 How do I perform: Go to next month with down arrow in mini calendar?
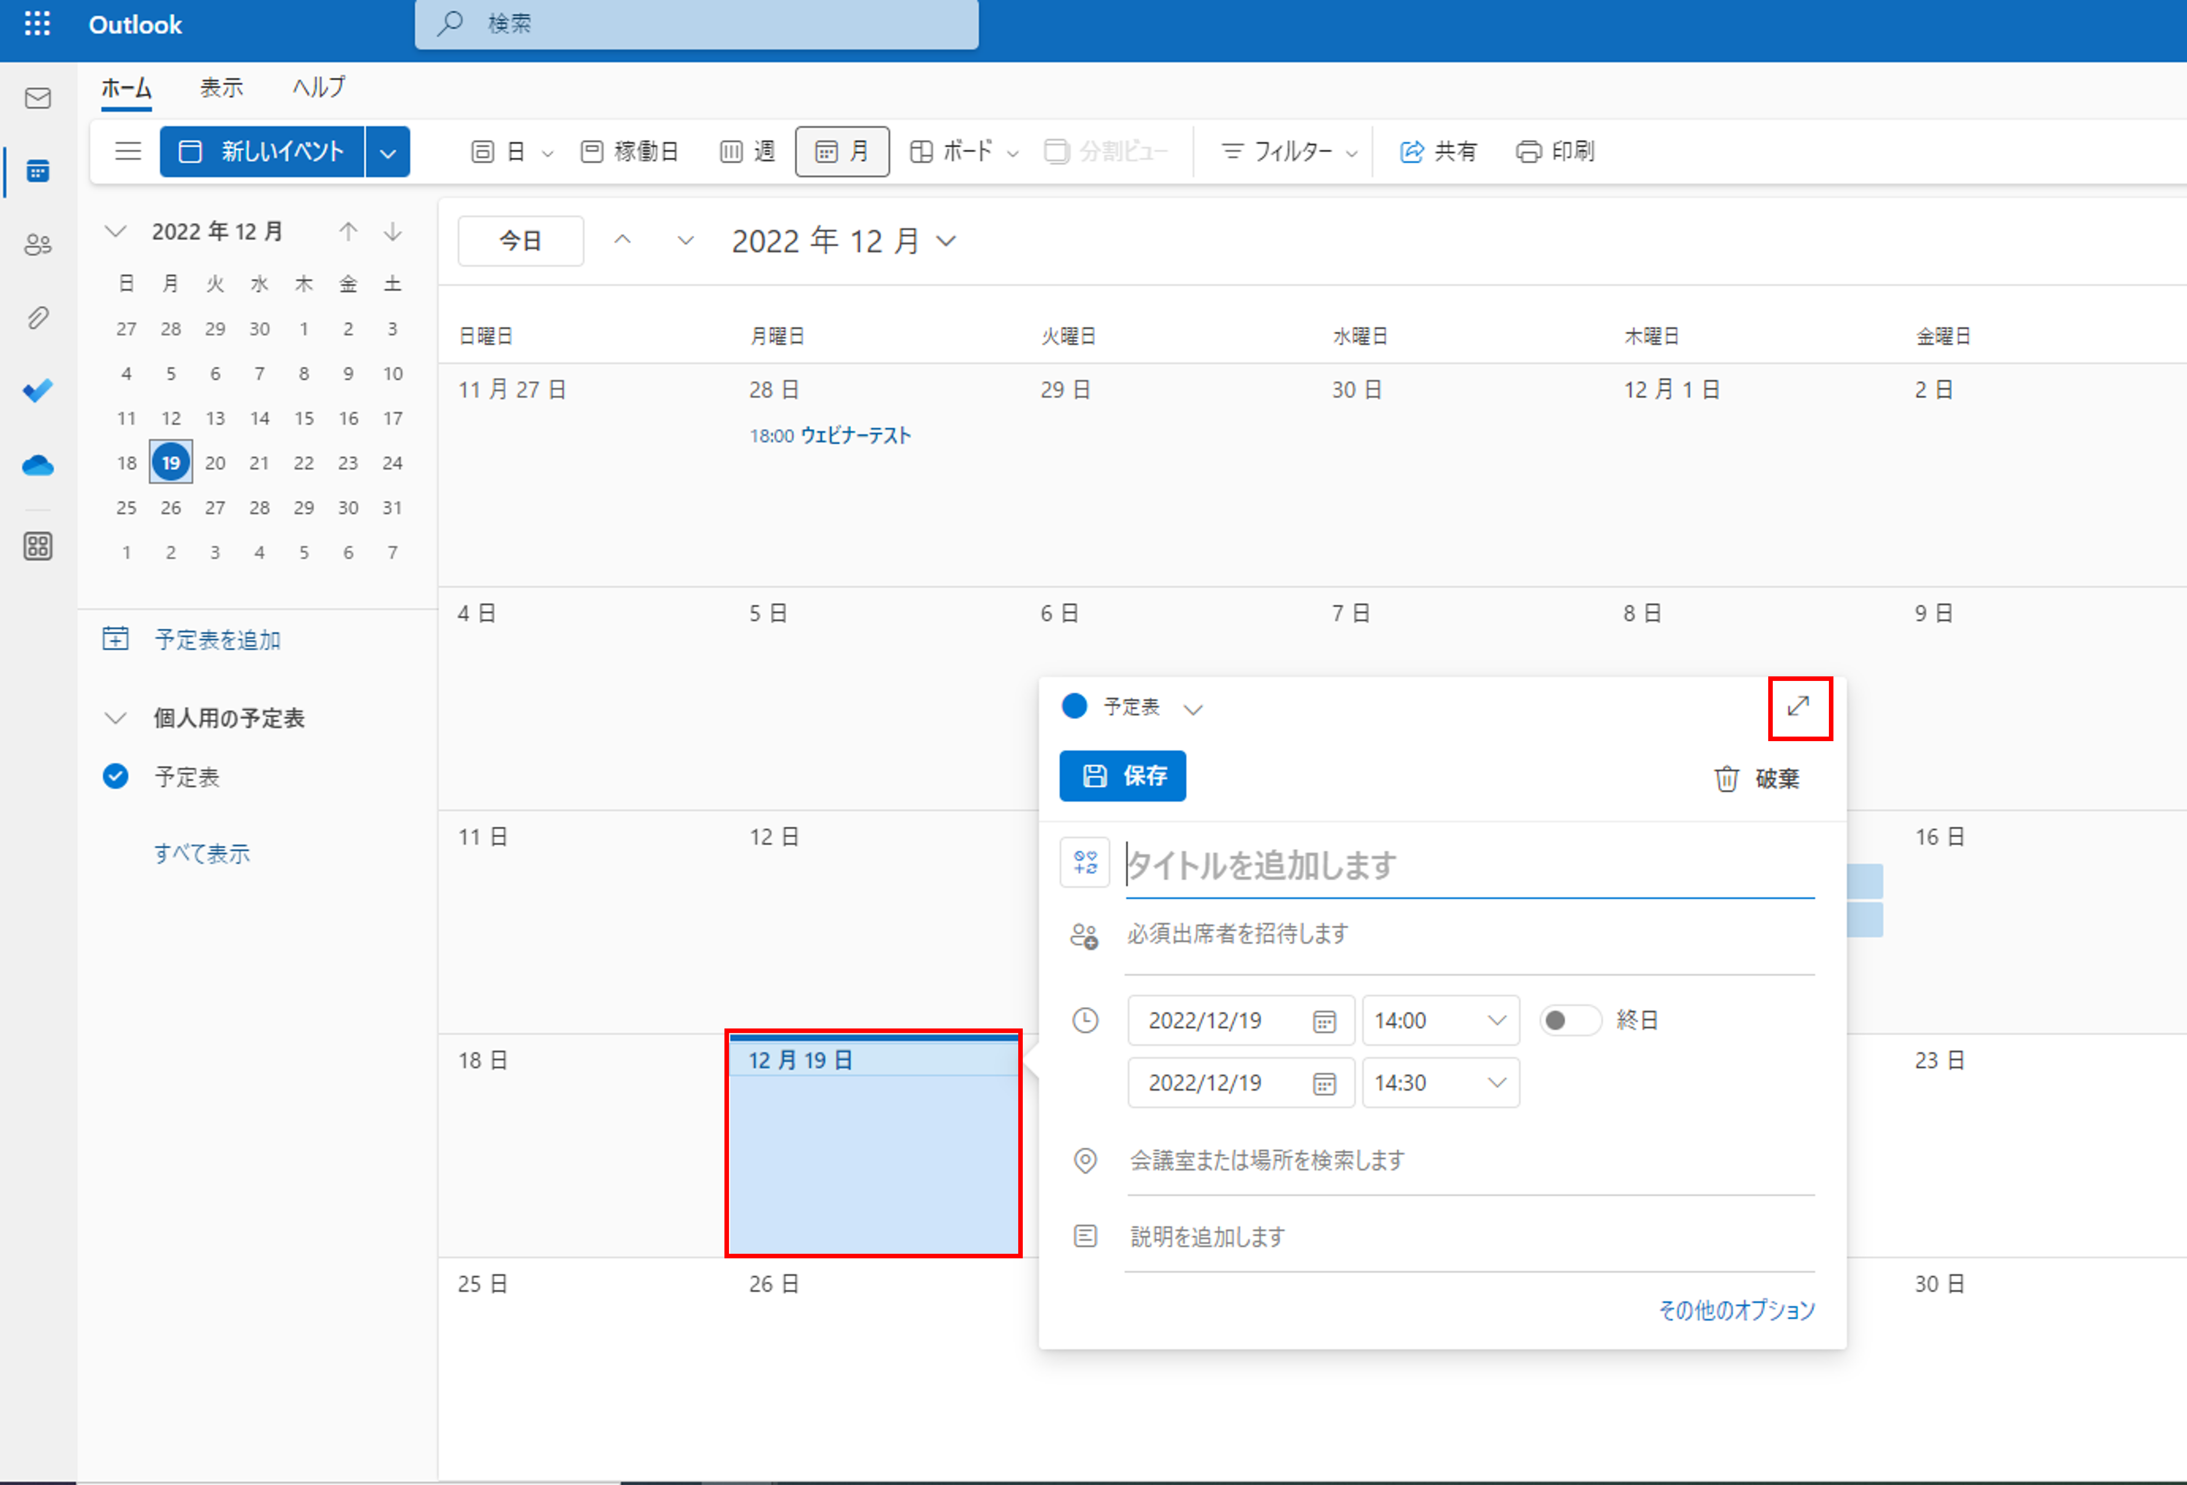[392, 232]
